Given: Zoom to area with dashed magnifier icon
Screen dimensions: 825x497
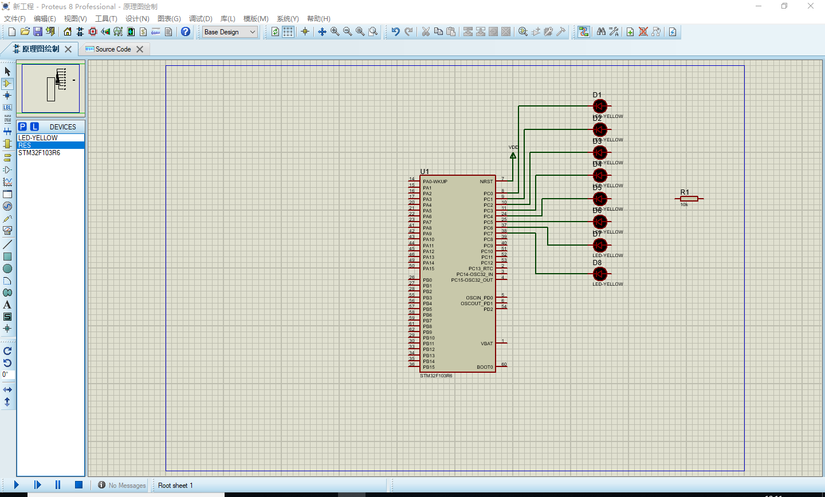Looking at the screenshot, I should pos(373,31).
